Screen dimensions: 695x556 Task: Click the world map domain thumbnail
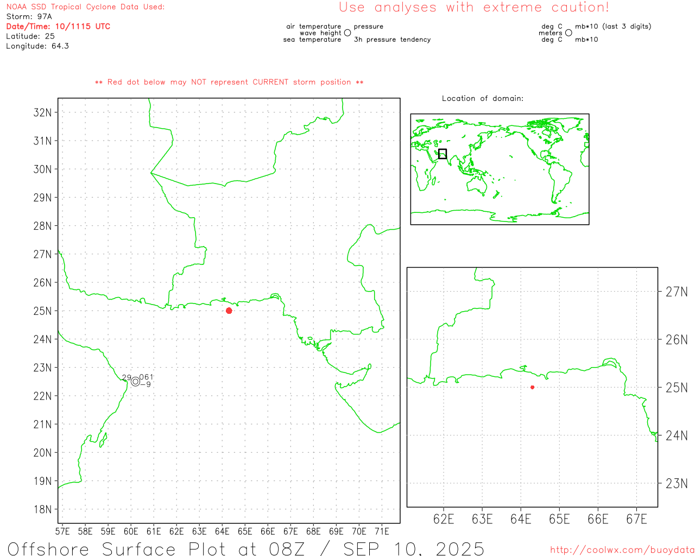[500, 169]
